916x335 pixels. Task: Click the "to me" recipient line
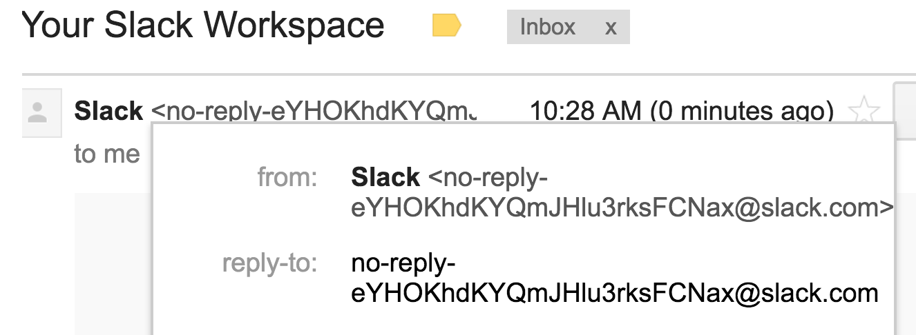107,154
